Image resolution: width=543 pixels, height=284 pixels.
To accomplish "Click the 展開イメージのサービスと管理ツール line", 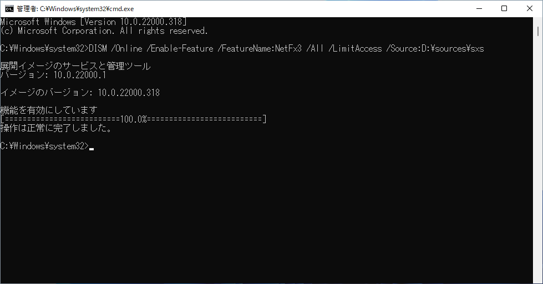I will pyautogui.click(x=75, y=66).
